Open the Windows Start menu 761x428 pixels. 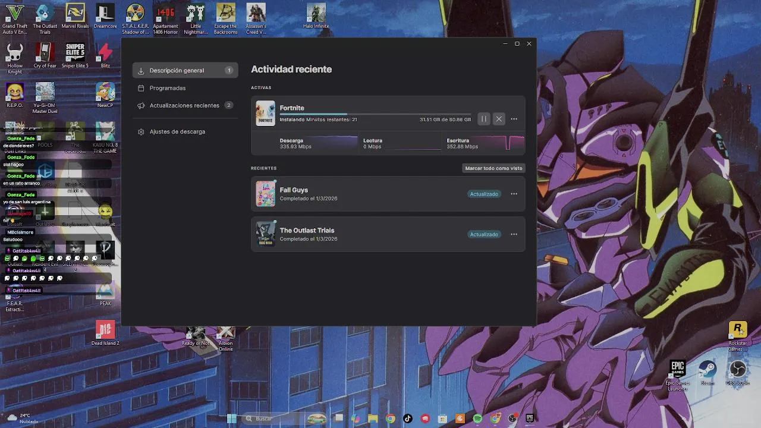pyautogui.click(x=231, y=418)
